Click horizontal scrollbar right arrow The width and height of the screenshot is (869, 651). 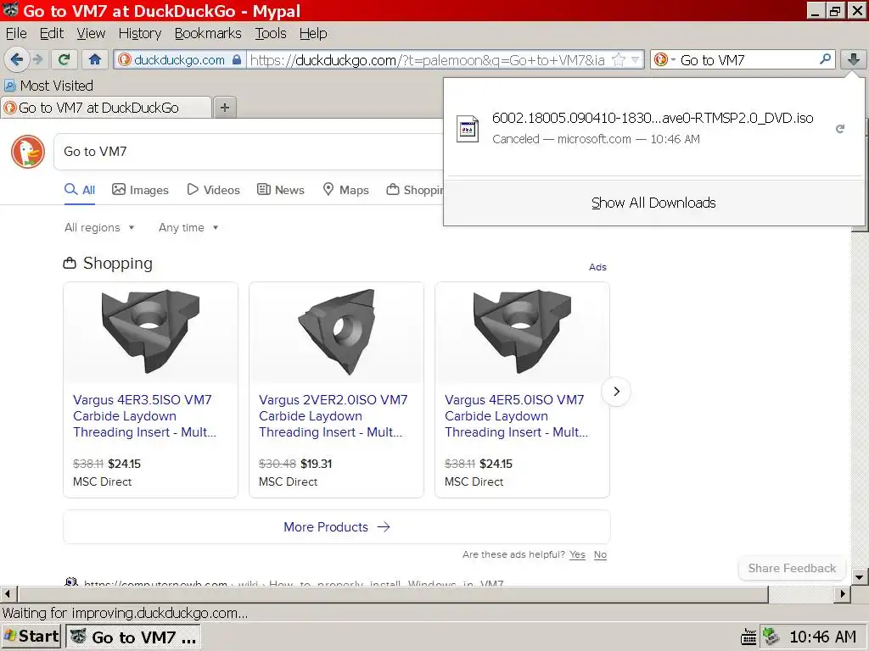(843, 594)
